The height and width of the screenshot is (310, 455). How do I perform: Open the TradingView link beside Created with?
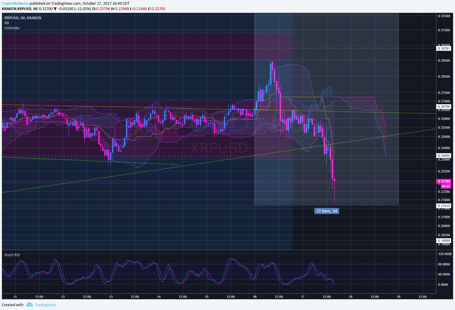coord(45,305)
